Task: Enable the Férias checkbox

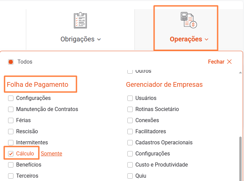Action: coord(11,120)
